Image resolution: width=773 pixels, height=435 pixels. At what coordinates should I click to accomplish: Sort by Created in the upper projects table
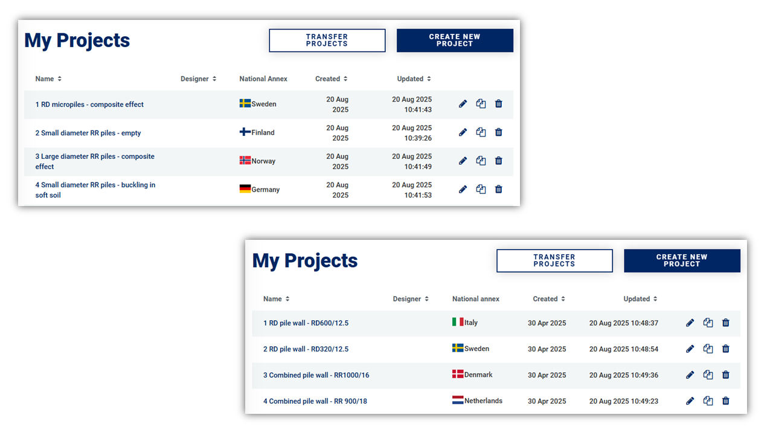click(332, 79)
